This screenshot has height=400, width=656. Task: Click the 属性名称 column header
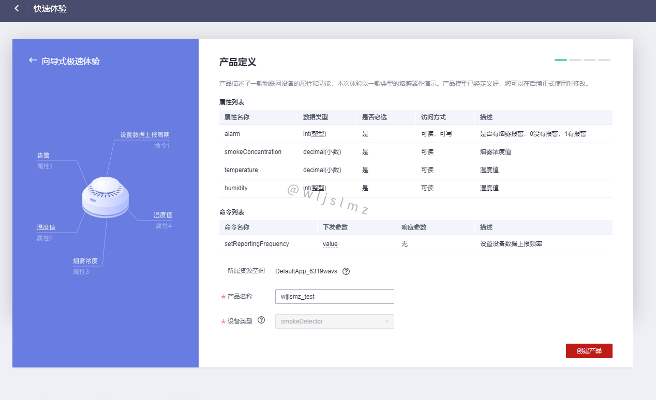(x=237, y=117)
